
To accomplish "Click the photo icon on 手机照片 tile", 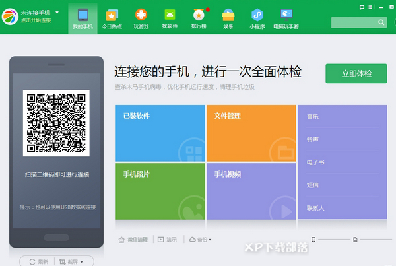I will (x=193, y=211).
